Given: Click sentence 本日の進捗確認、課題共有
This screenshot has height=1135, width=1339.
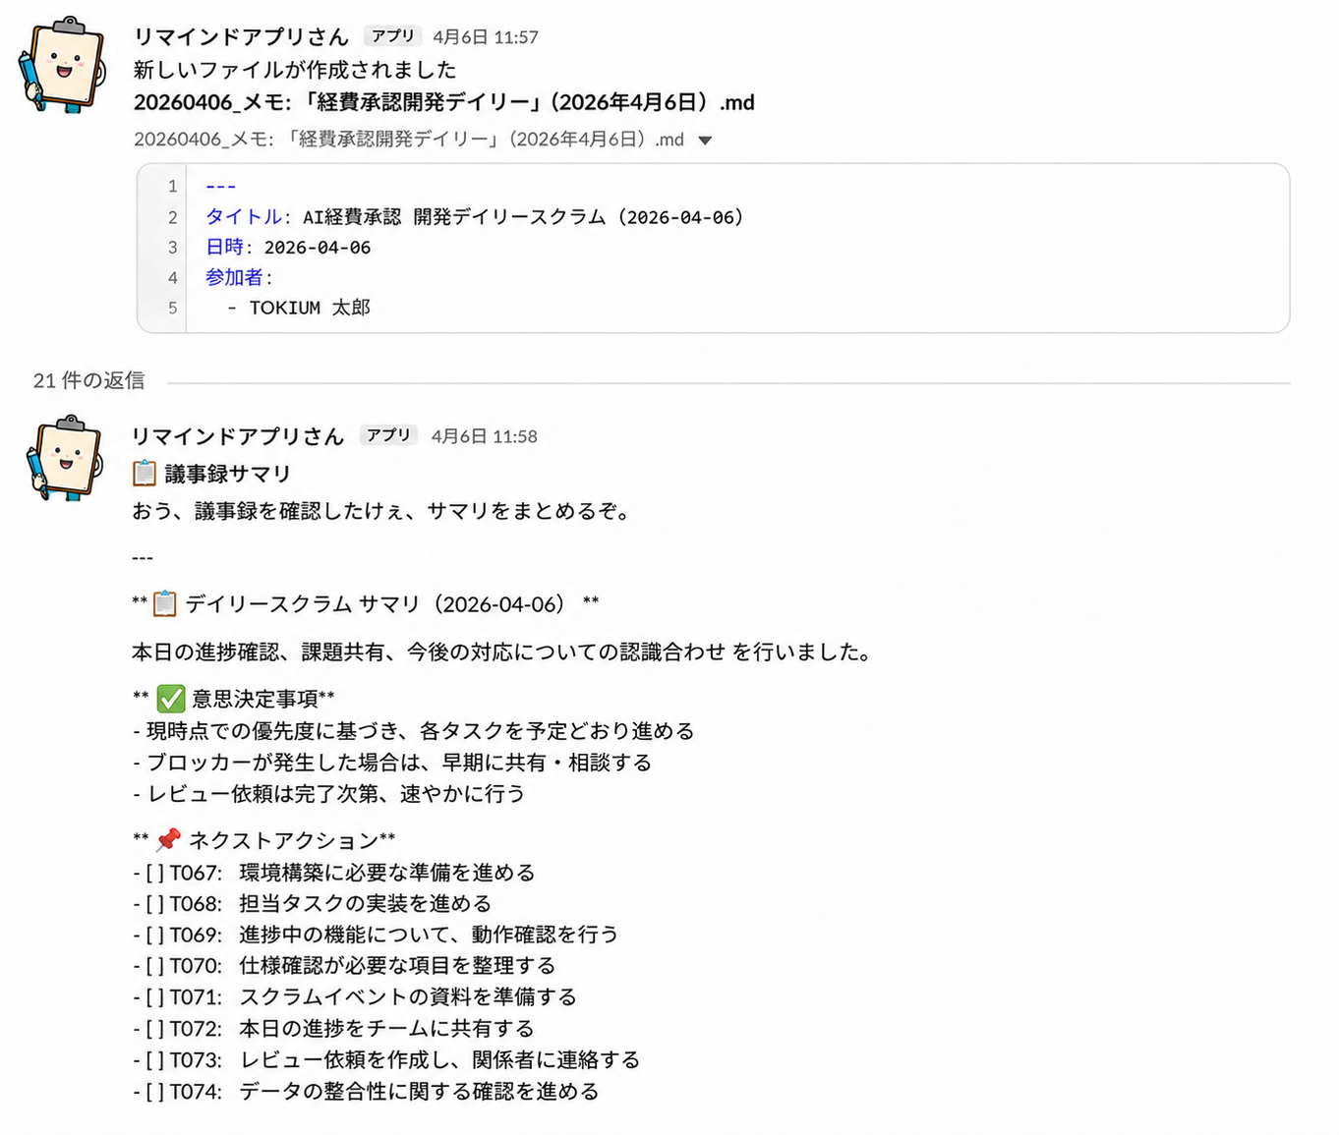Looking at the screenshot, I should pos(501,653).
